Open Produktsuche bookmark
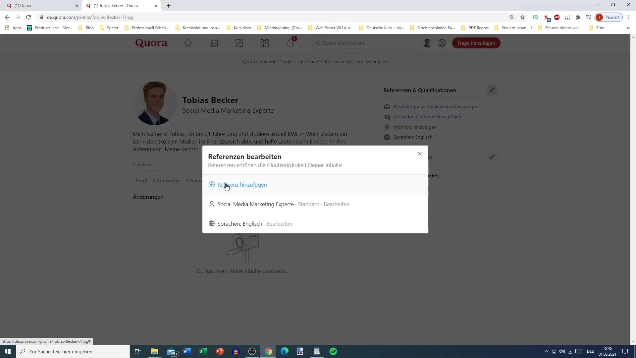 click(50, 28)
